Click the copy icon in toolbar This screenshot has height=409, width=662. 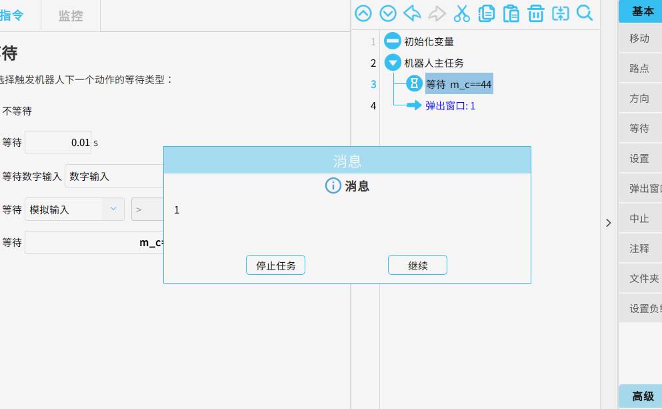click(486, 13)
